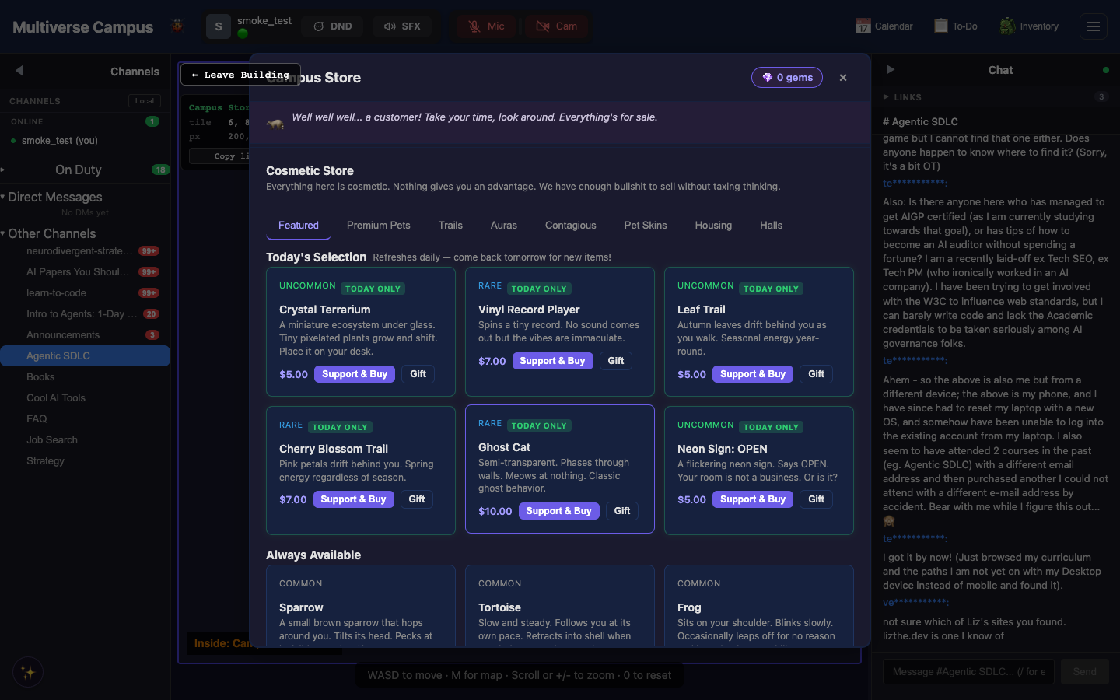Support & Buy the Ghost Cat
Viewport: 1120px width, 700px height.
pos(558,511)
